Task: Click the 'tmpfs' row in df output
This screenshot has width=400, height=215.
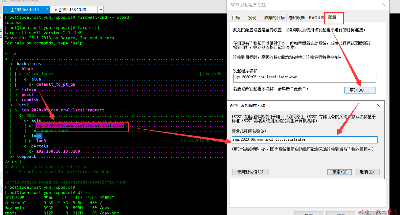Action: 62,213
